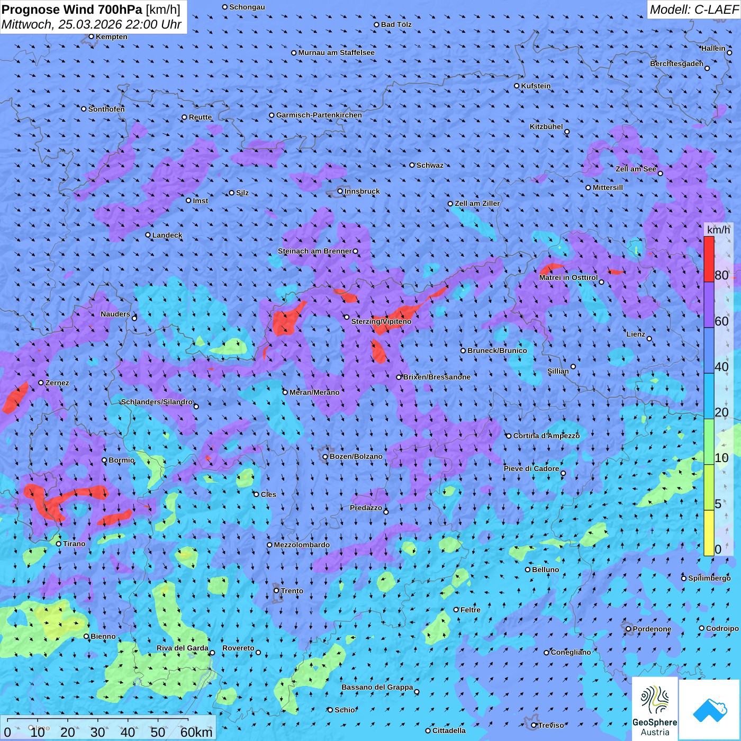Click the Hallein location dot

click(x=729, y=52)
